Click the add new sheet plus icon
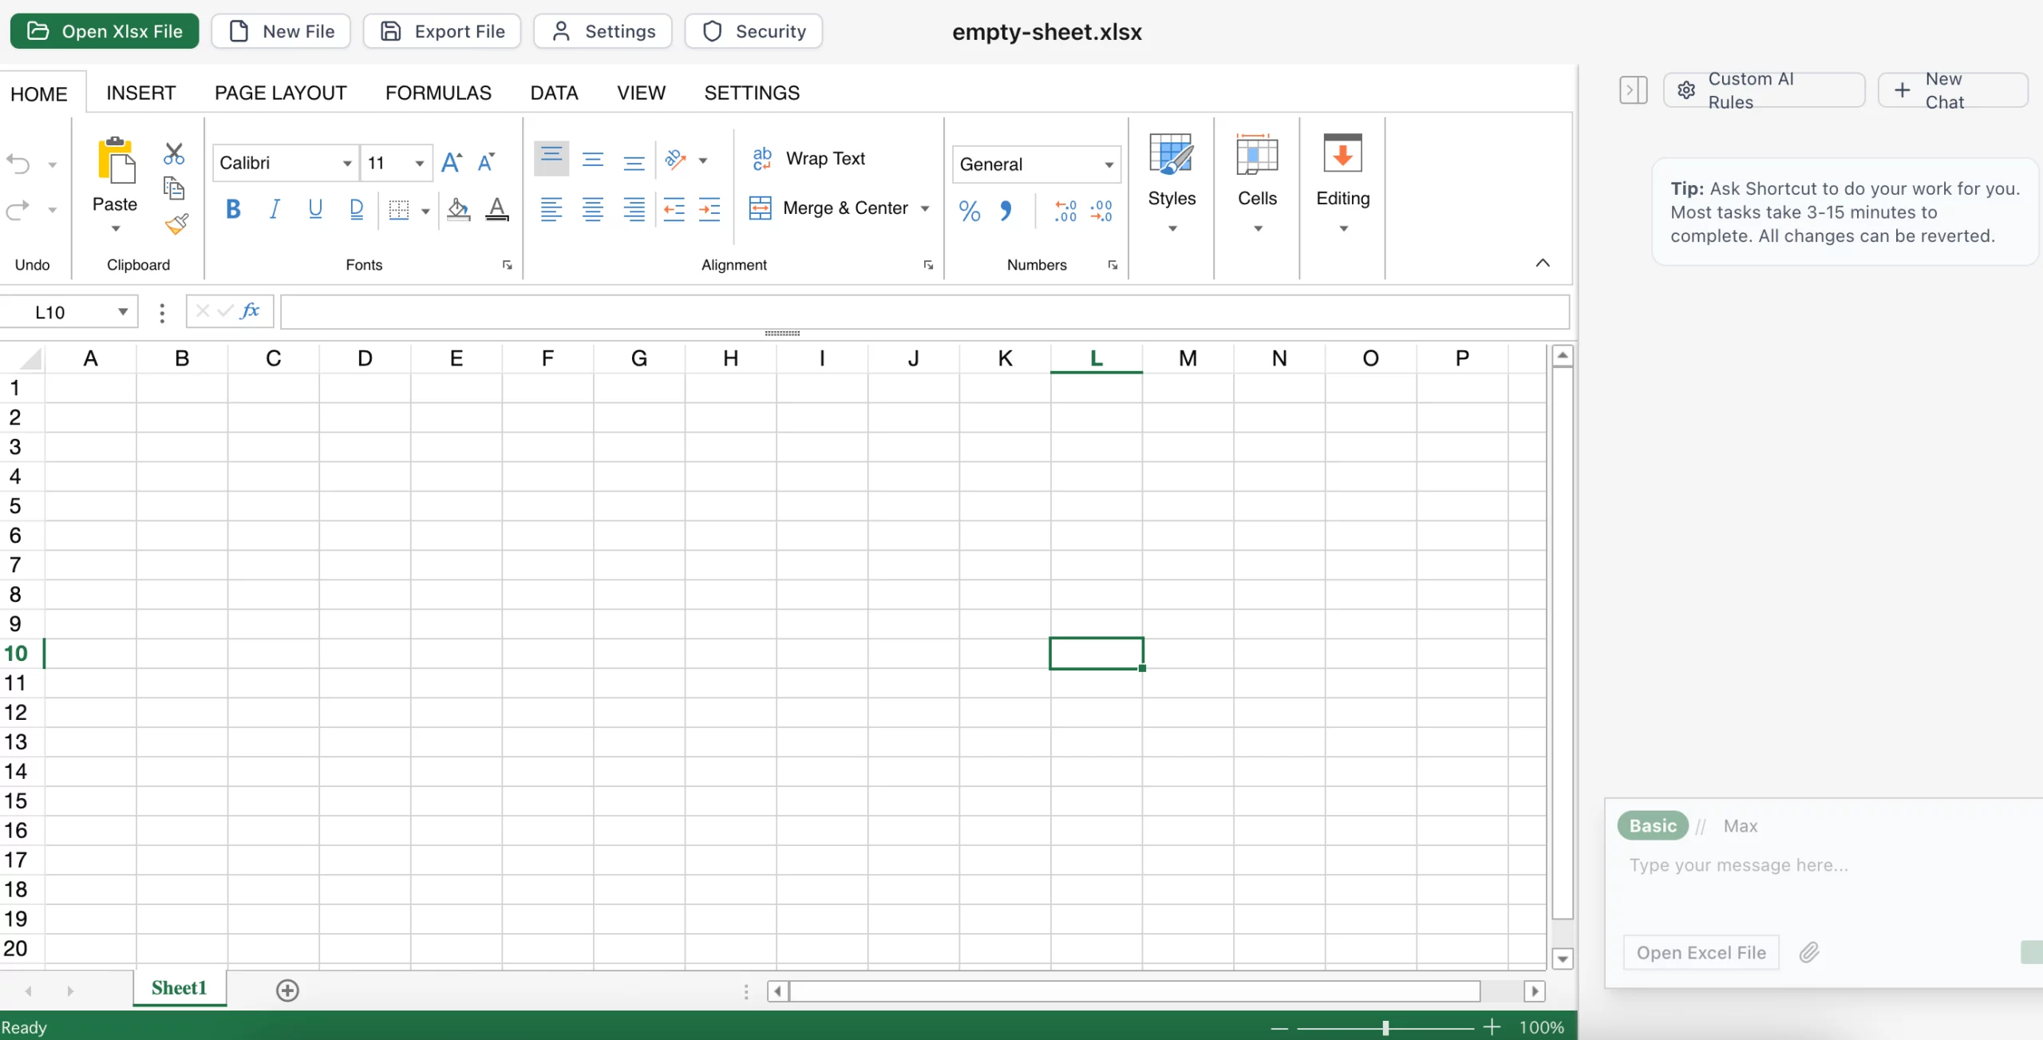The height and width of the screenshot is (1040, 2043). (287, 991)
